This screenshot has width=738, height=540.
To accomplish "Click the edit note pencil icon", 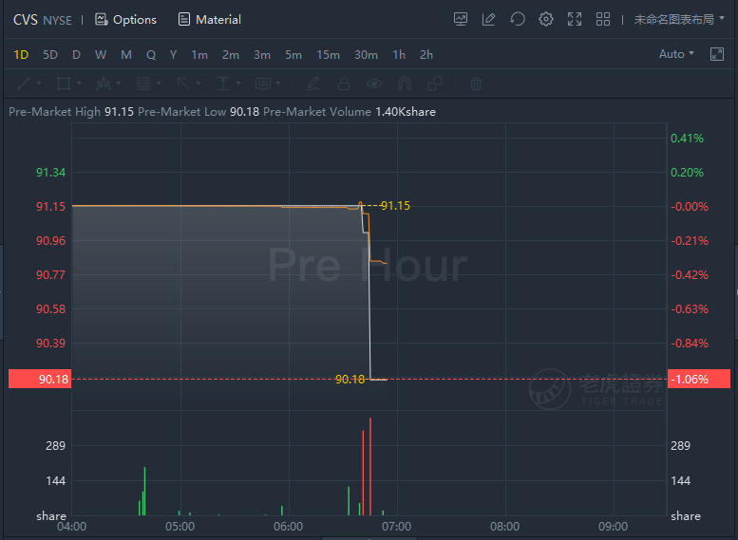I will [x=488, y=19].
